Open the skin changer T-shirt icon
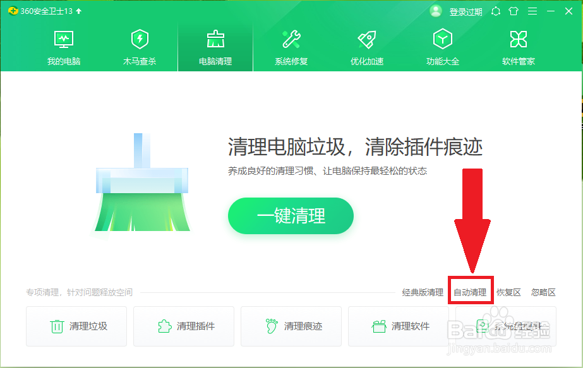583x368 pixels. [x=513, y=11]
